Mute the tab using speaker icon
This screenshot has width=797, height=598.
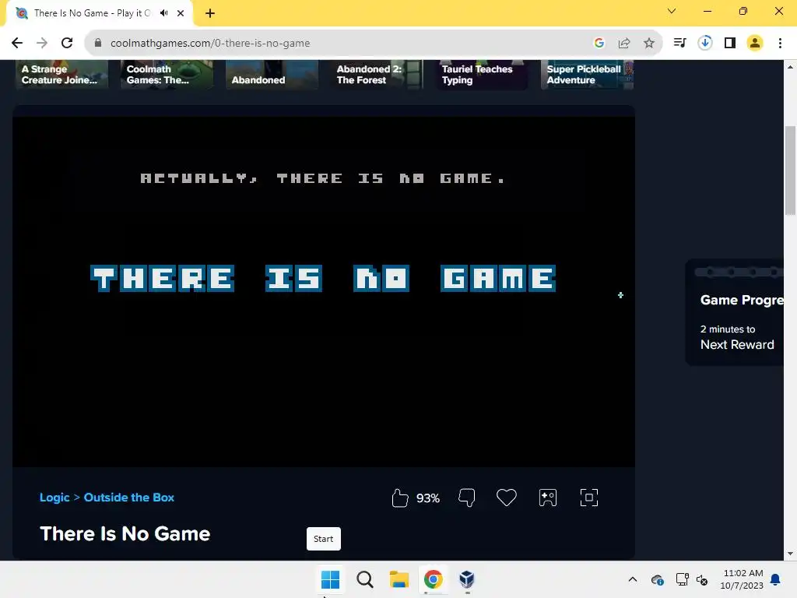pos(164,13)
